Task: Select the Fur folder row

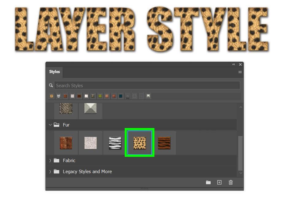Action: [x=142, y=125]
